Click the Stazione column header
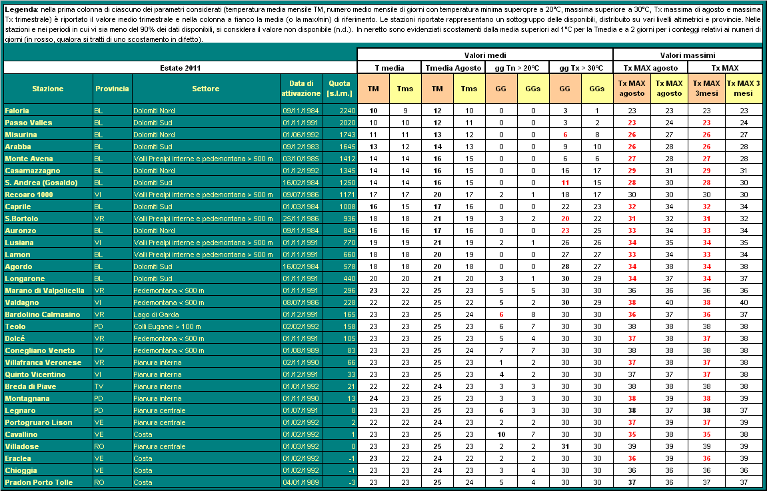The width and height of the screenshot is (767, 491). click(x=47, y=89)
